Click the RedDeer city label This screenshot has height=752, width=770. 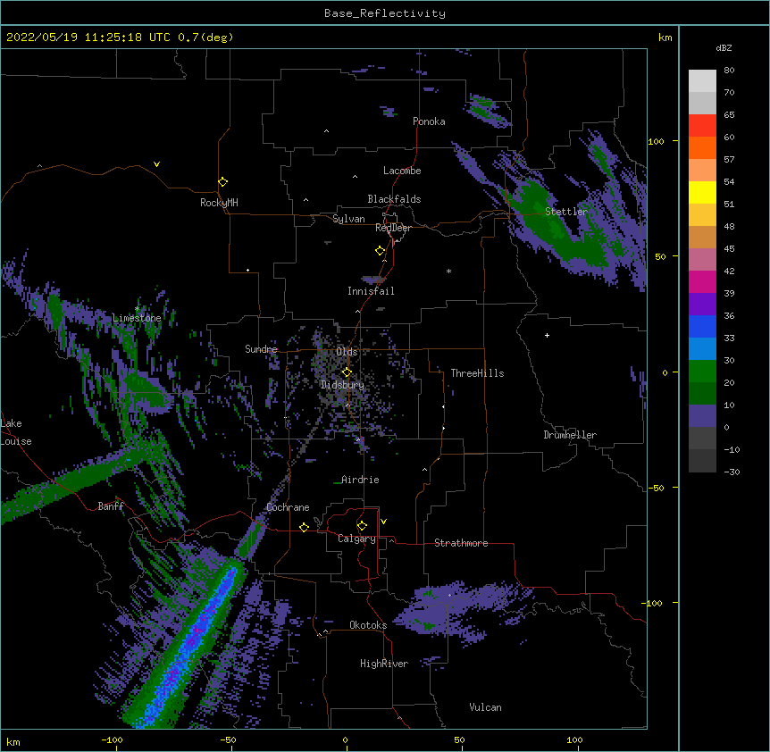tap(393, 228)
